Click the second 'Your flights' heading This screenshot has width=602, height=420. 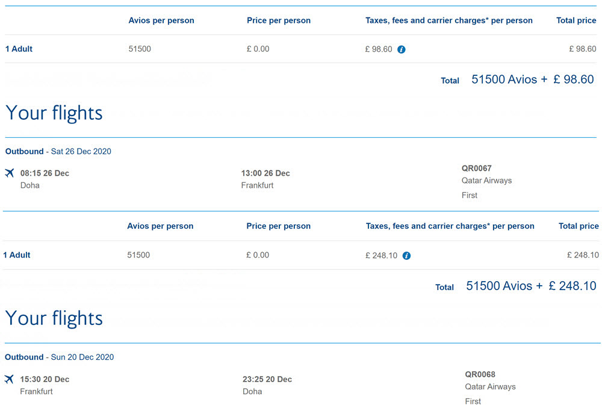click(54, 318)
